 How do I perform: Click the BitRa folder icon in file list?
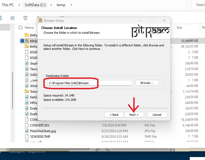27,35
